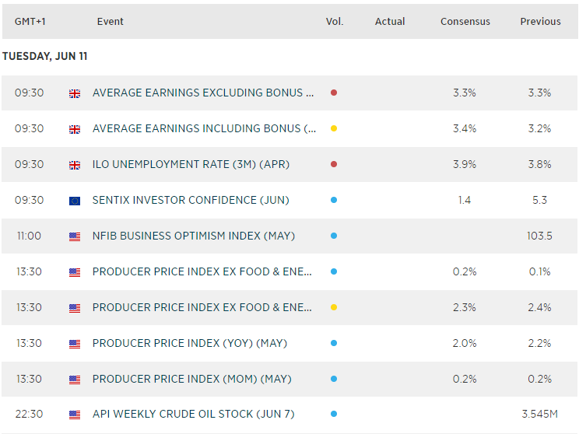Image resolution: width=579 pixels, height=434 pixels.
Task: Open API Weekly Crude Oil Stock event
Action: point(193,415)
